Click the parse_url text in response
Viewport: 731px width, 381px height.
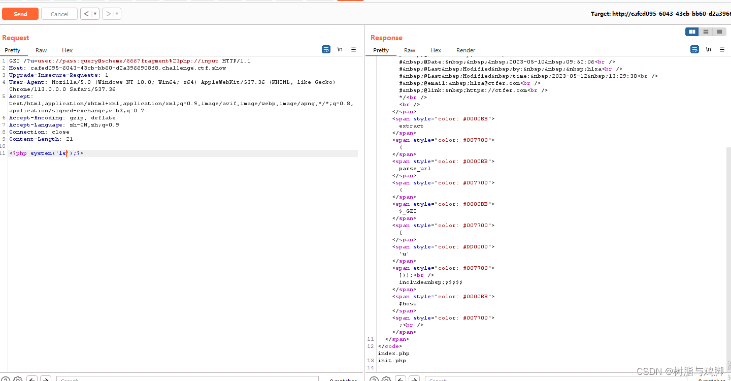coord(415,169)
